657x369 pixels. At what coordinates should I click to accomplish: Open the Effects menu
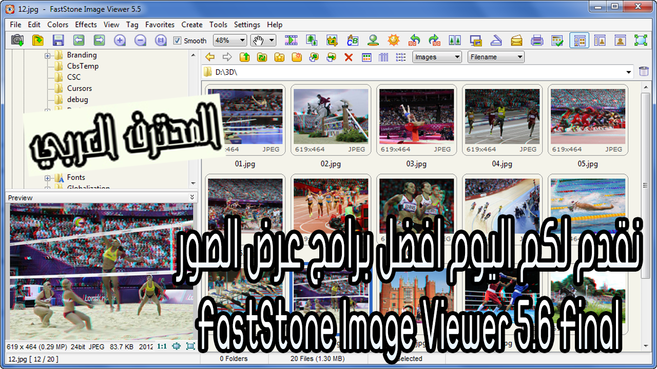pyautogui.click(x=86, y=25)
